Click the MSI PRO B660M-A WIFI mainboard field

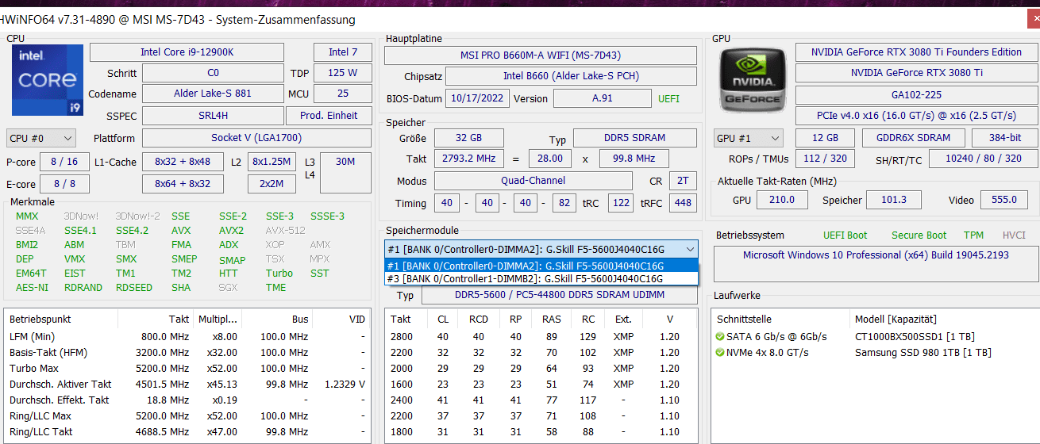541,55
